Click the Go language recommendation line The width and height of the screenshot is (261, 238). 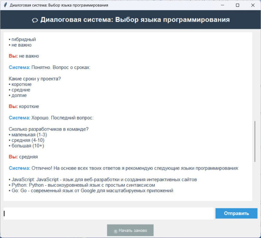pos(91,191)
